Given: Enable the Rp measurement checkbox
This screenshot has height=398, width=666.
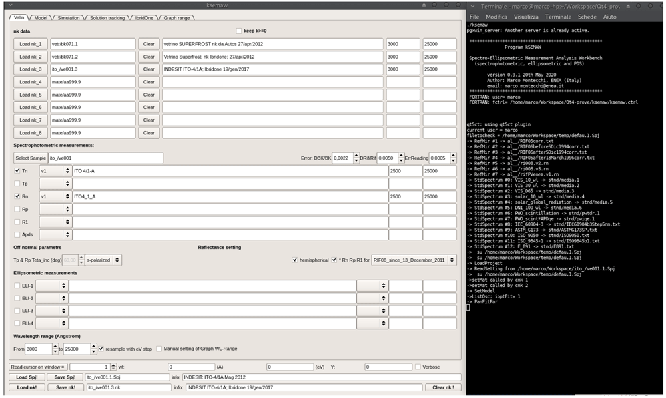Looking at the screenshot, I should (x=17, y=209).
